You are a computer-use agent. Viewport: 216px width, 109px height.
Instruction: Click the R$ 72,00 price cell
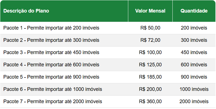(x=150, y=40)
